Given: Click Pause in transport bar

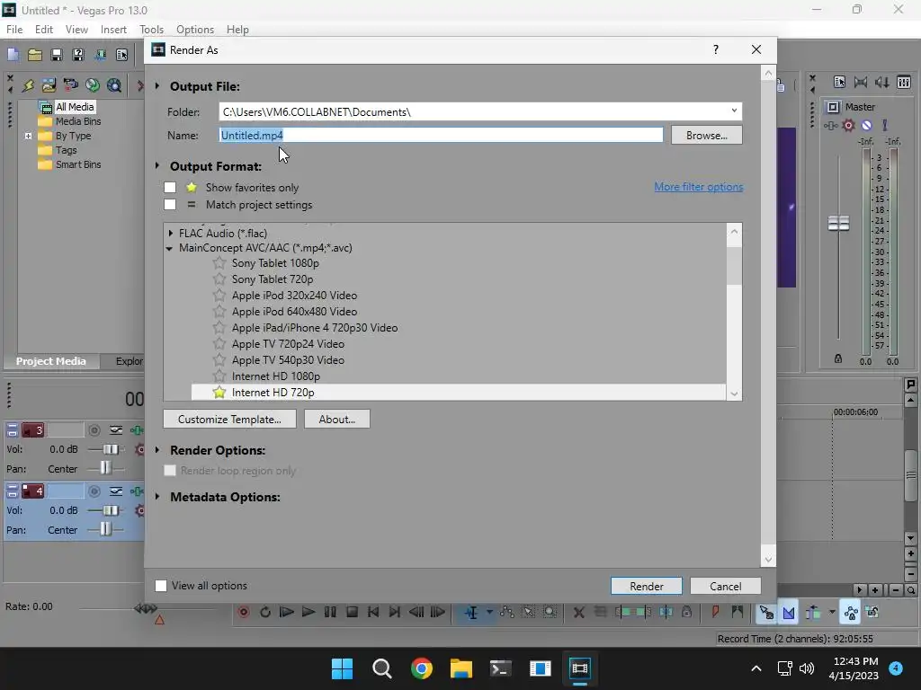Looking at the screenshot, I should coord(330,612).
